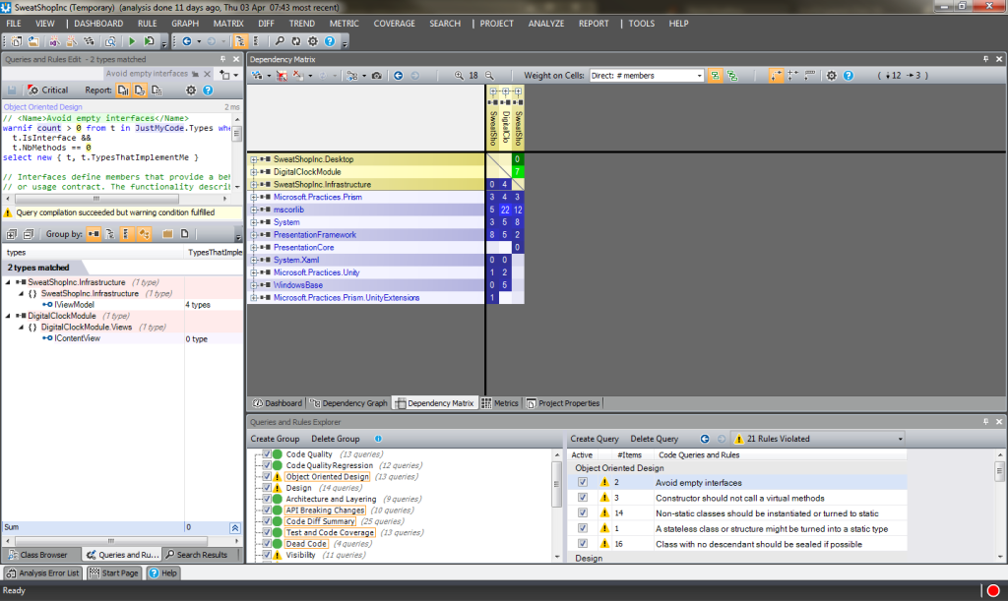This screenshot has height=601, width=1008.
Task: Click the blue back arrow in main toolbar
Action: click(x=186, y=41)
